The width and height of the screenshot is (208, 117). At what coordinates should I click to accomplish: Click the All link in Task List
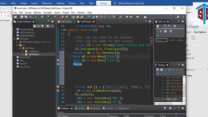(172, 40)
